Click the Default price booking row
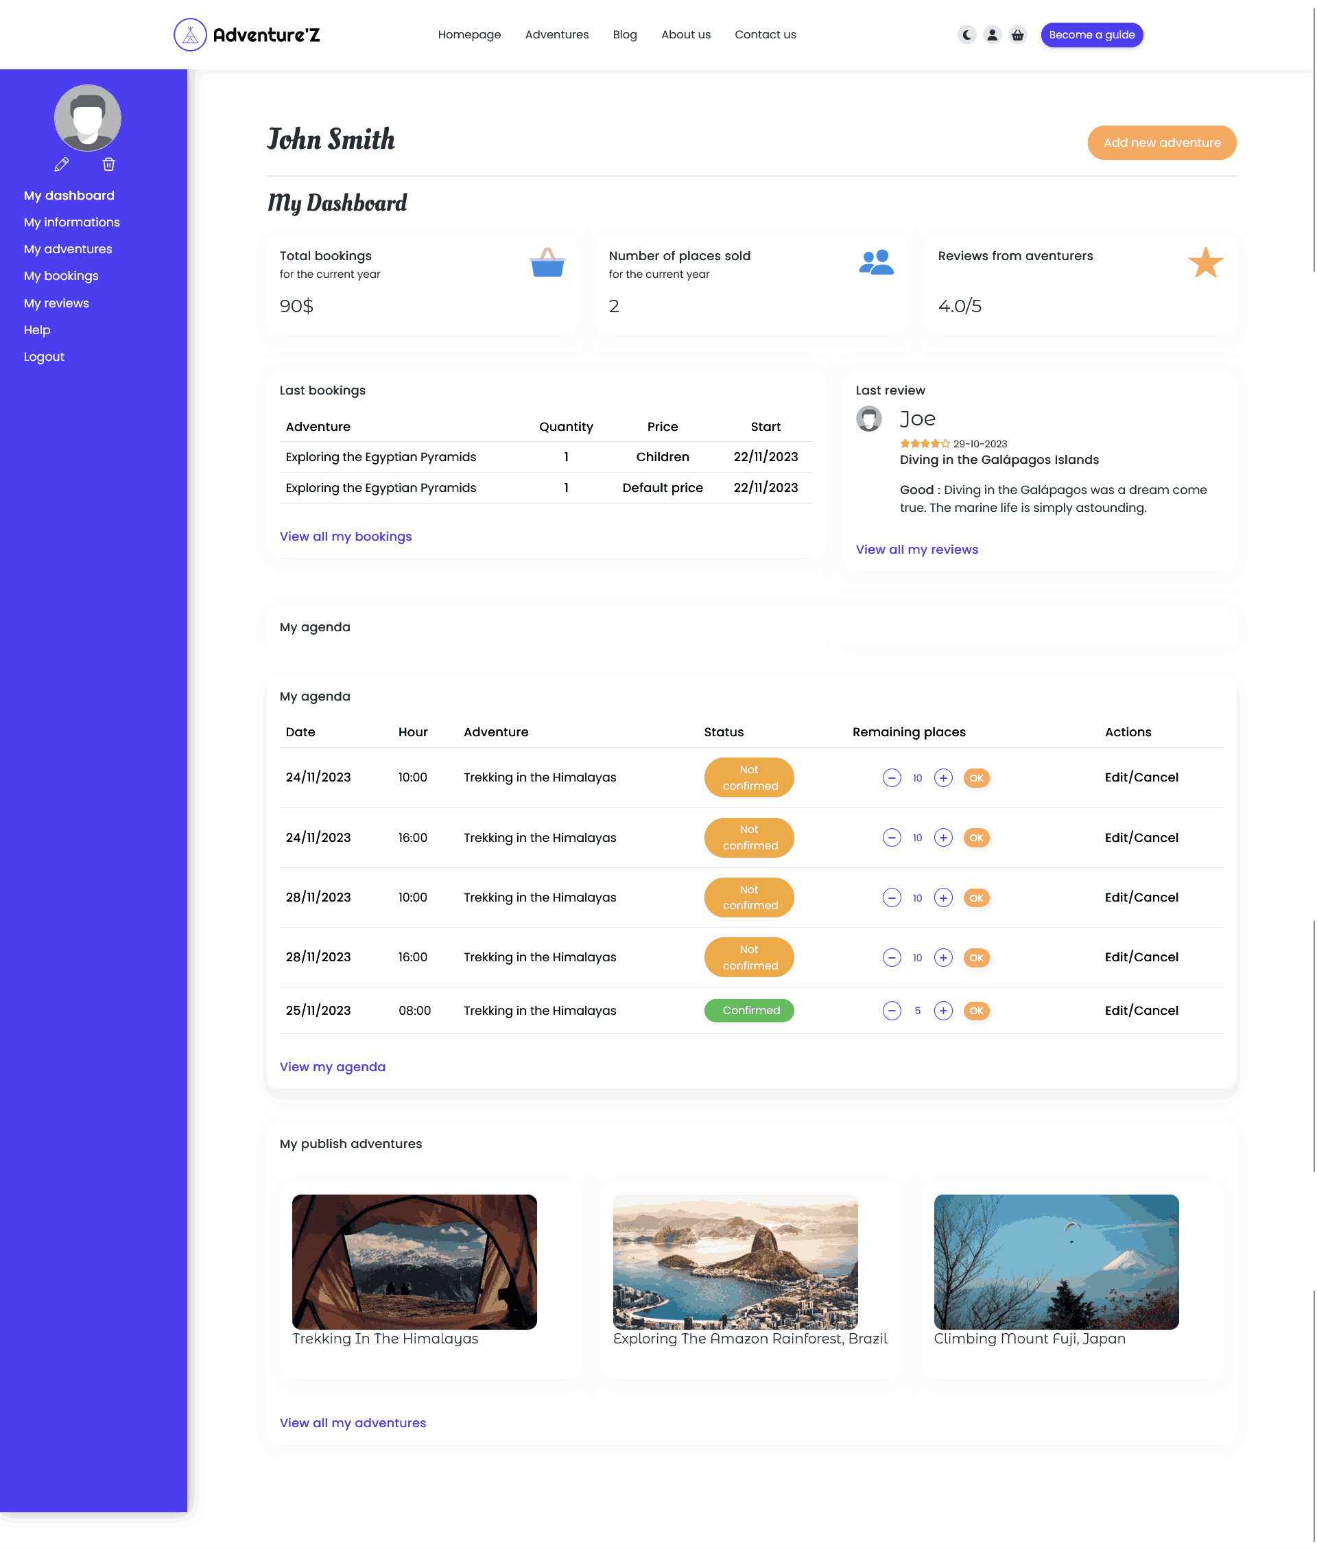The width and height of the screenshot is (1317, 1550). point(546,488)
